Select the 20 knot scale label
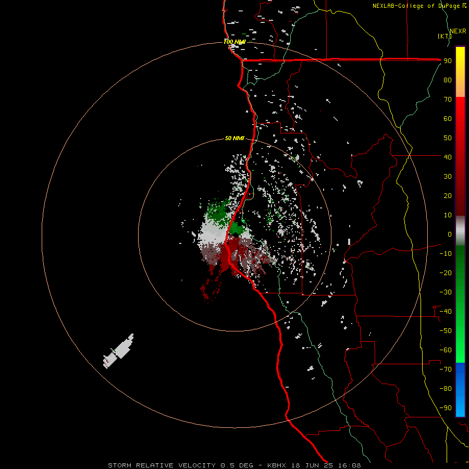The height and width of the screenshot is (469, 469). [x=448, y=195]
